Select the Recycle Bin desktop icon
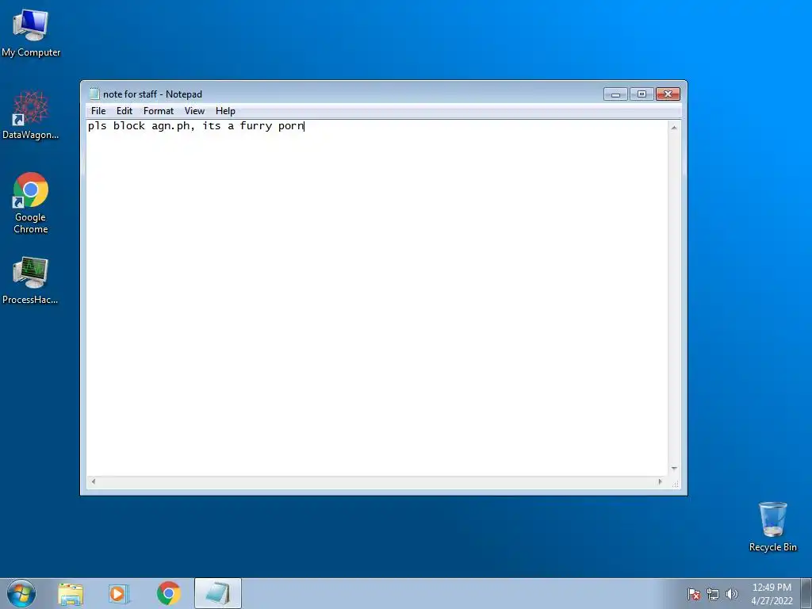The width and height of the screenshot is (812, 609). 772,527
